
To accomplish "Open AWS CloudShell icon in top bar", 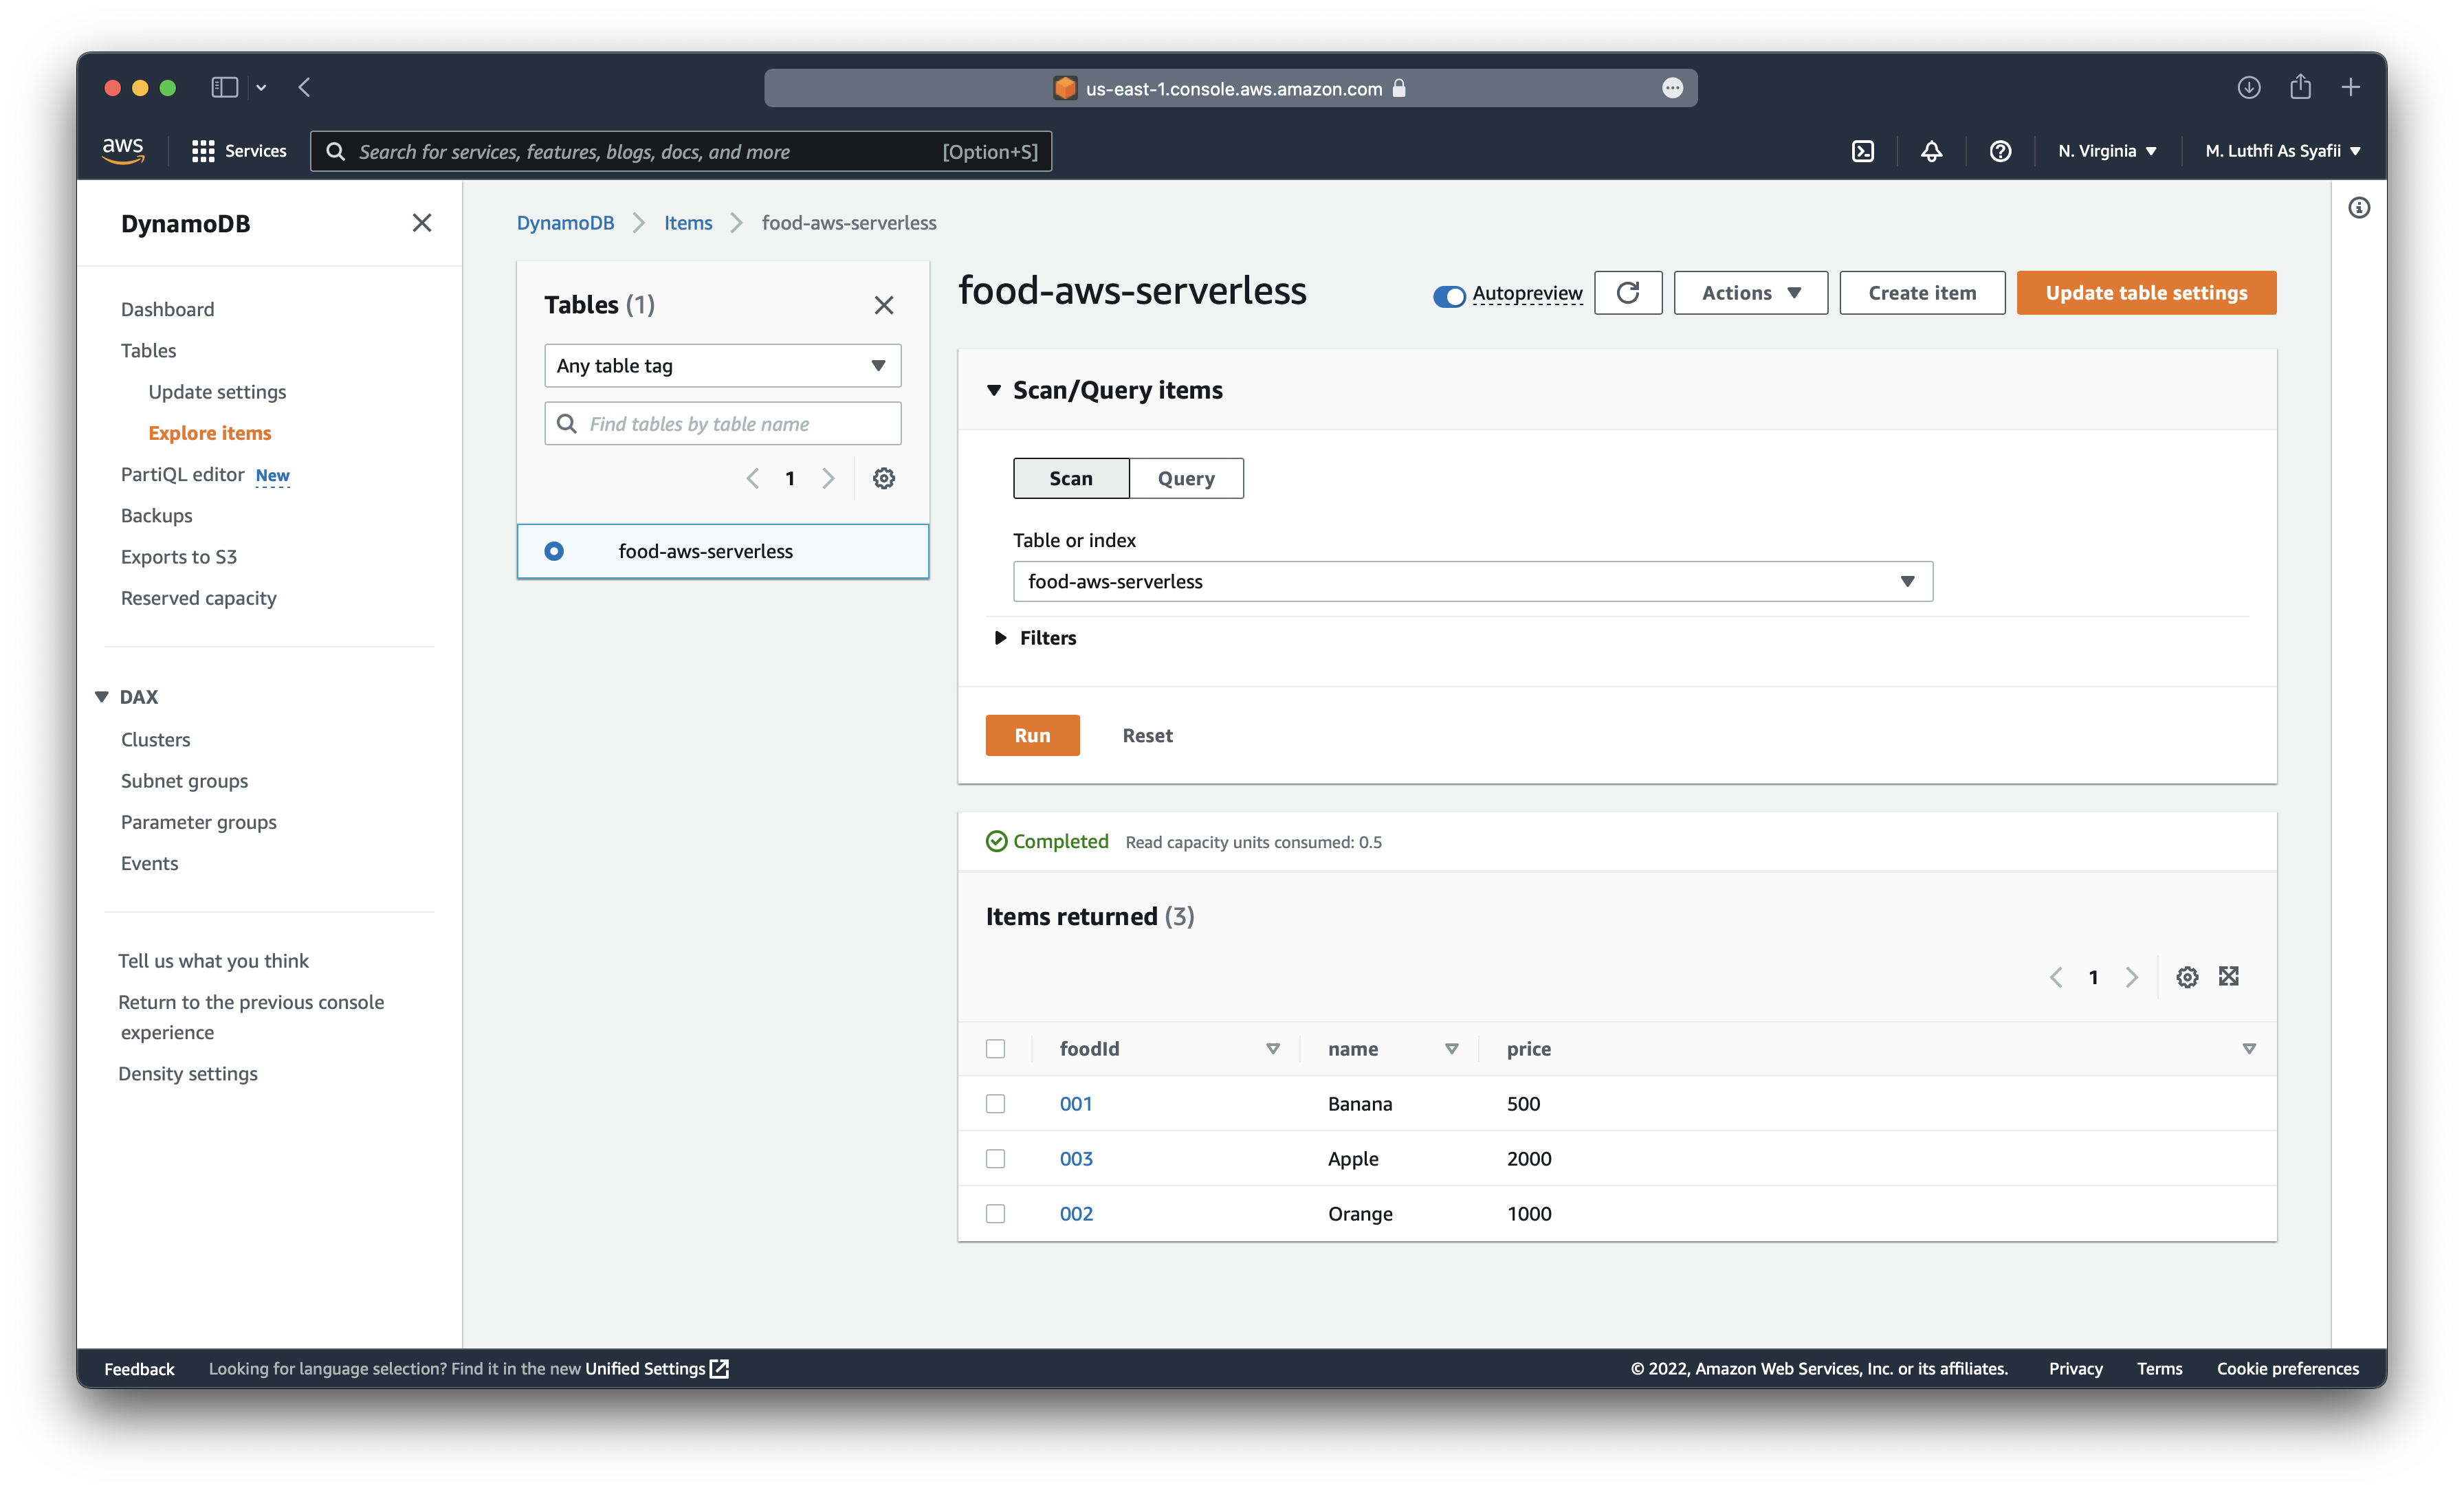I will coord(1863,151).
